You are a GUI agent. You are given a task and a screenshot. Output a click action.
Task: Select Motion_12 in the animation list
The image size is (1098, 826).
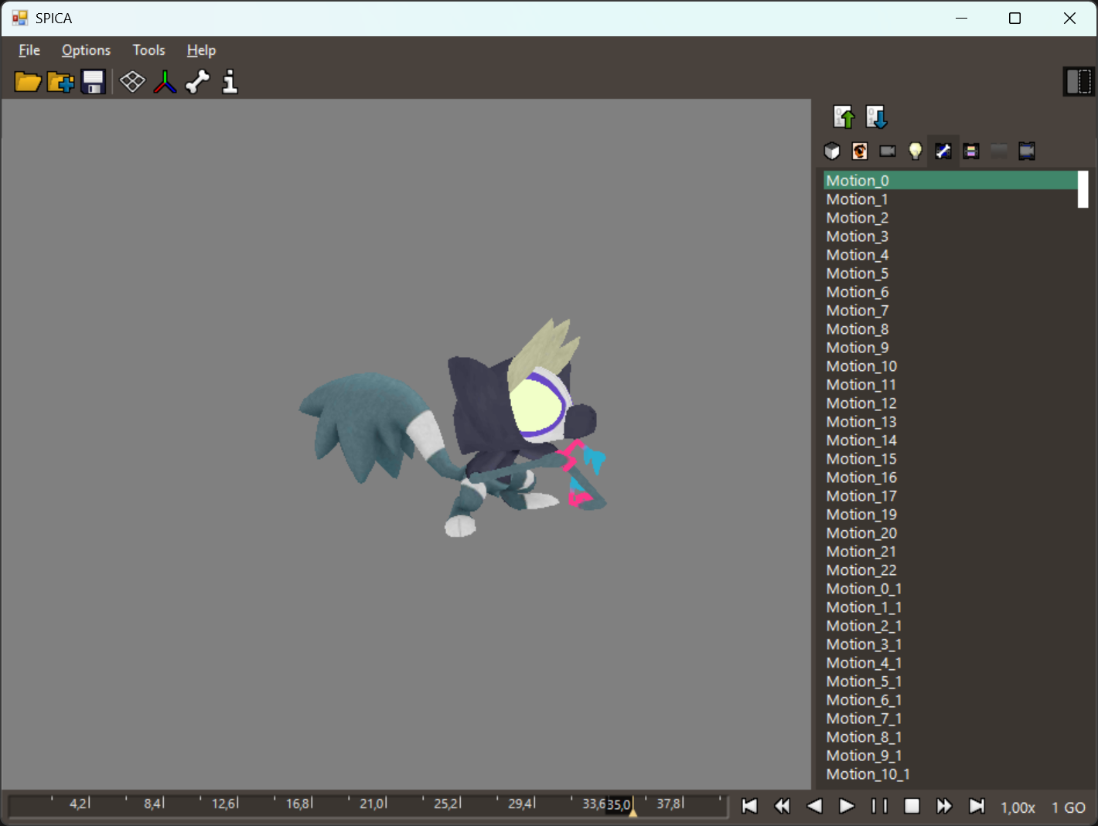click(950, 403)
